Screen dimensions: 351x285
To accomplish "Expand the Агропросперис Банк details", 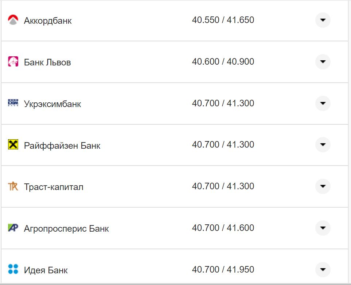I will pyautogui.click(x=323, y=228).
